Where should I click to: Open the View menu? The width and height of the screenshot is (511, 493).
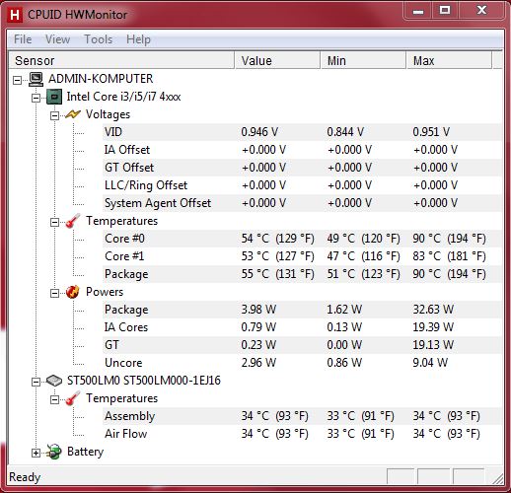(x=57, y=39)
